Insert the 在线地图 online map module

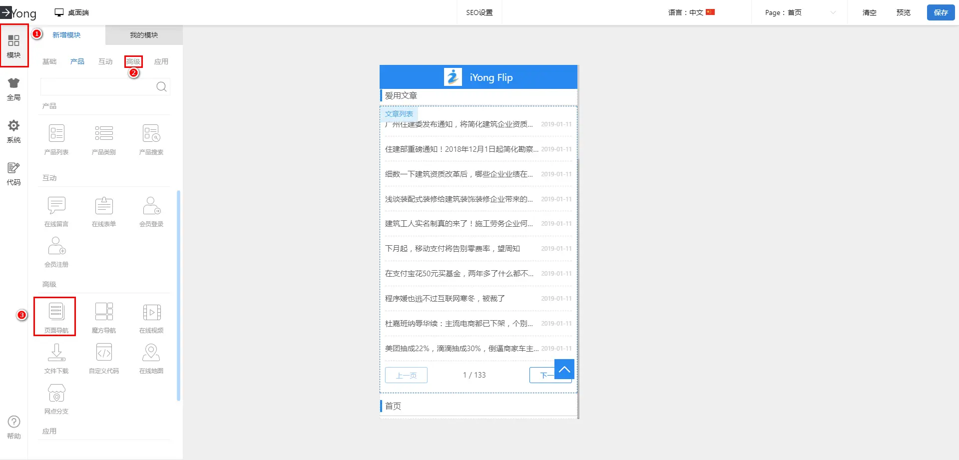[151, 357]
